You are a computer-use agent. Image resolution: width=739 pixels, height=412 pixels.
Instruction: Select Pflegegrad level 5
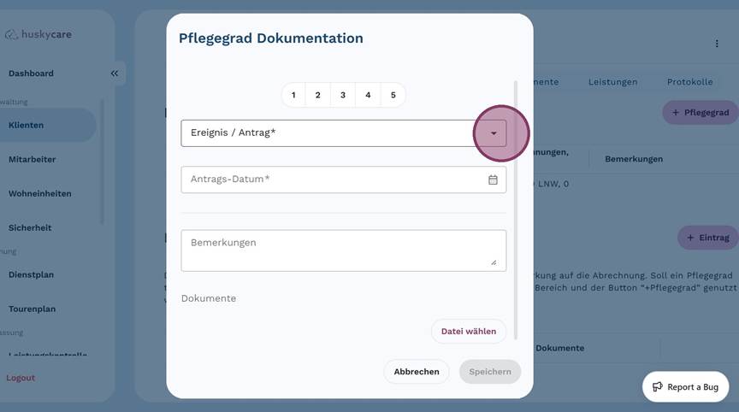[x=393, y=95]
